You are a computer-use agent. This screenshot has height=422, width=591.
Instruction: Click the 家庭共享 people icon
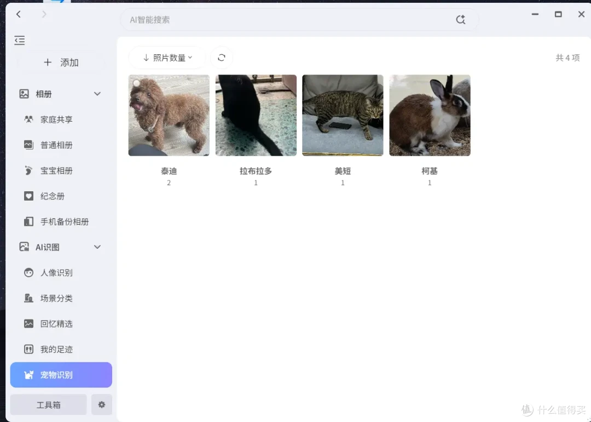(28, 119)
